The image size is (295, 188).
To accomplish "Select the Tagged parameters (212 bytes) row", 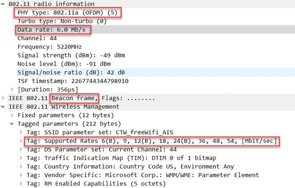I will tap(69, 124).
